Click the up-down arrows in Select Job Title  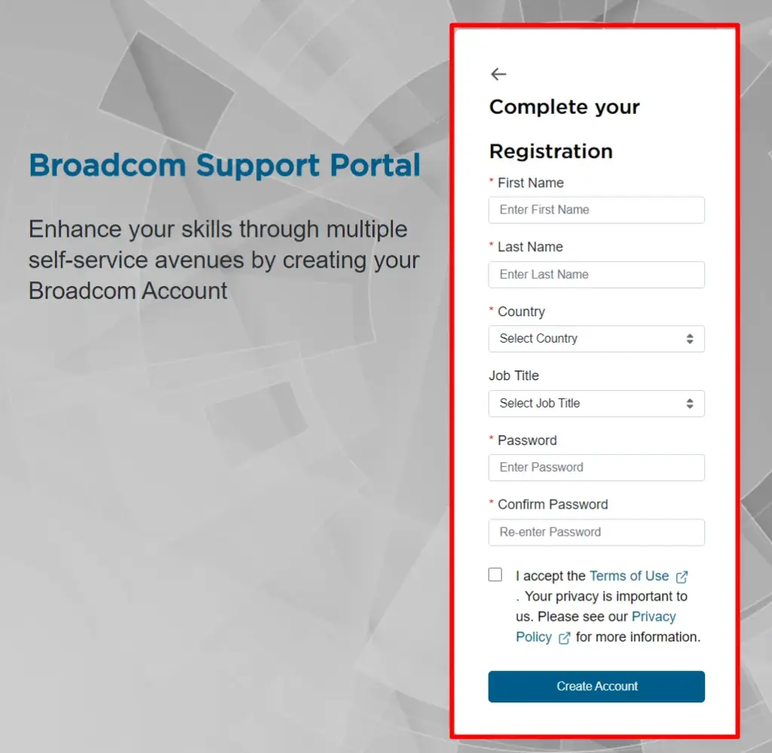(690, 404)
